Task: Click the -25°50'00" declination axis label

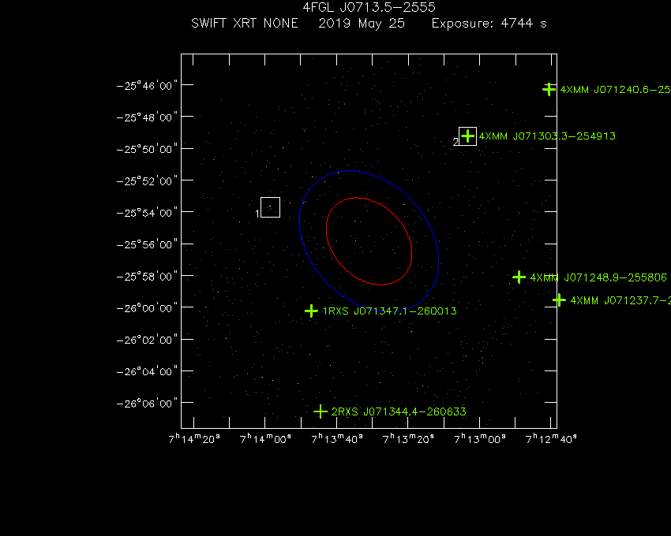Action: [x=147, y=149]
